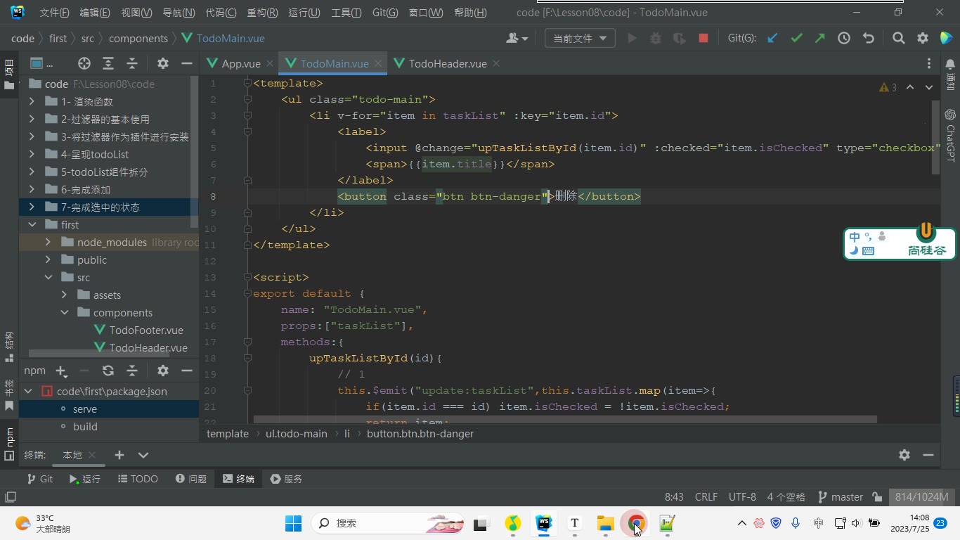Push commits using the green arrow icon
This screenshot has height=540, width=960.
pyautogui.click(x=820, y=39)
